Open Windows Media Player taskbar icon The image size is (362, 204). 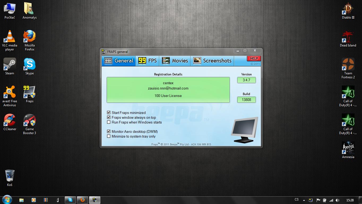pos(33,200)
